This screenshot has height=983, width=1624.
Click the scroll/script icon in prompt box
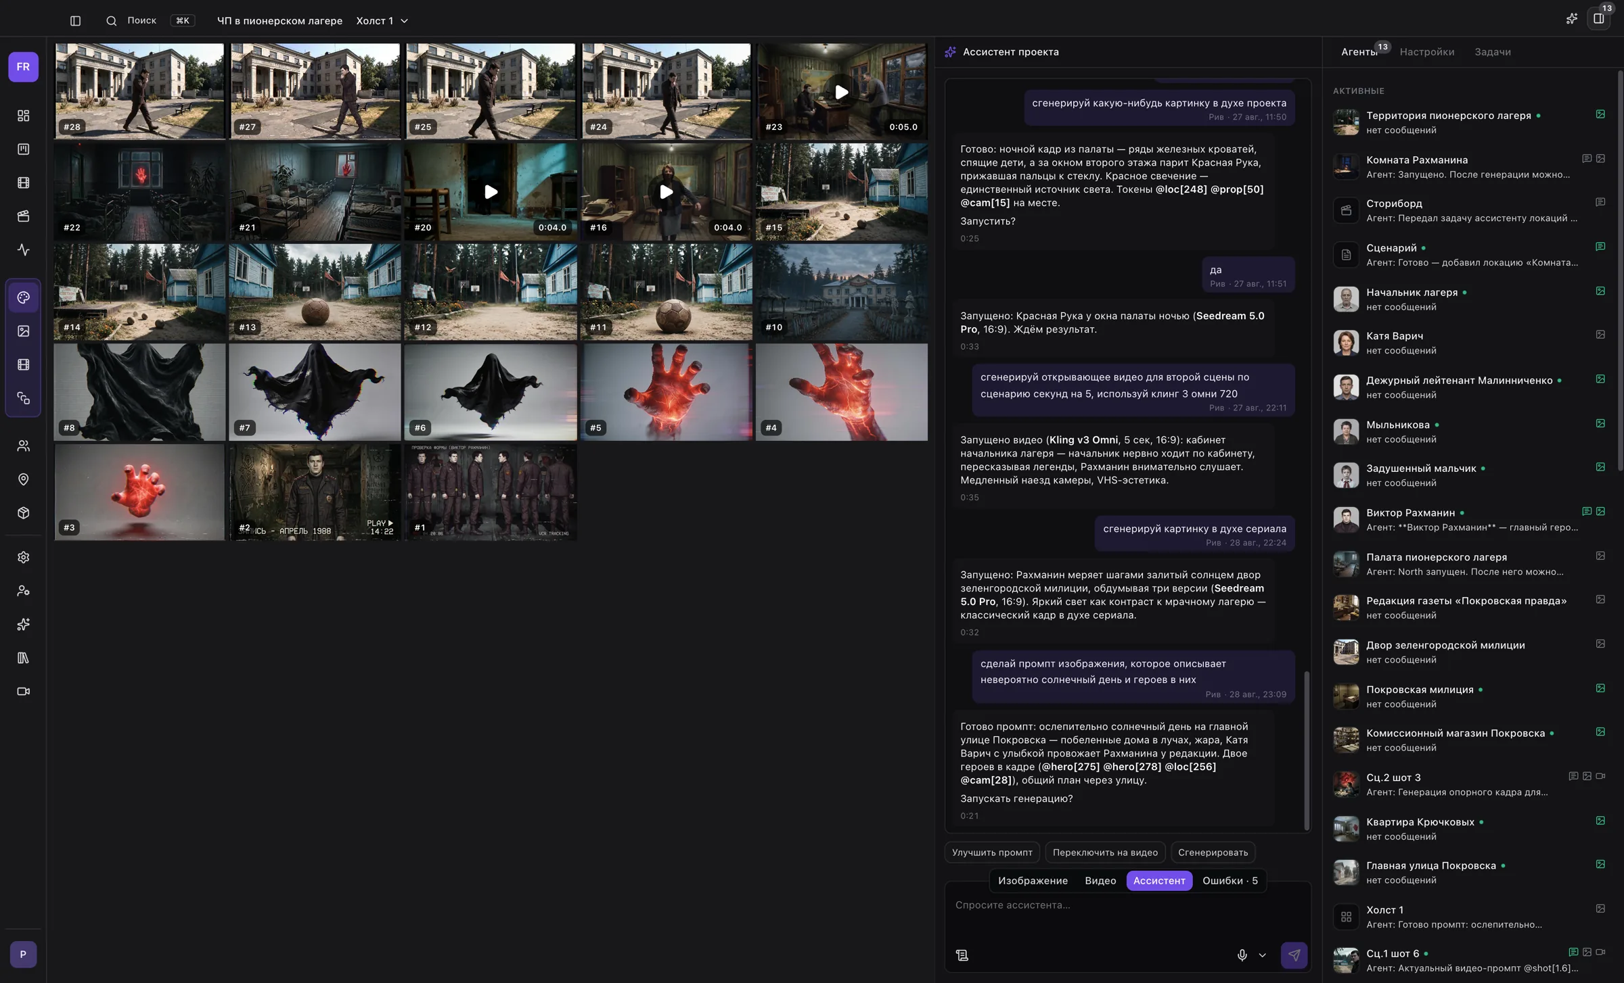tap(962, 955)
